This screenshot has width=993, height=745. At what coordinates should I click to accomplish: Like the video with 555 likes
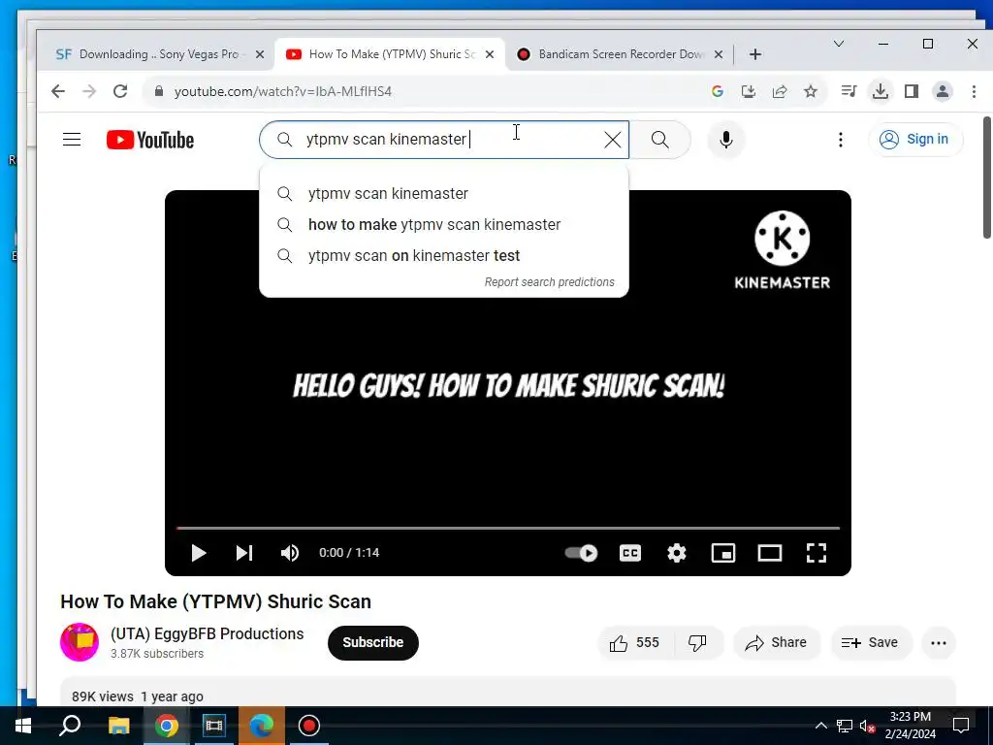pyautogui.click(x=635, y=643)
